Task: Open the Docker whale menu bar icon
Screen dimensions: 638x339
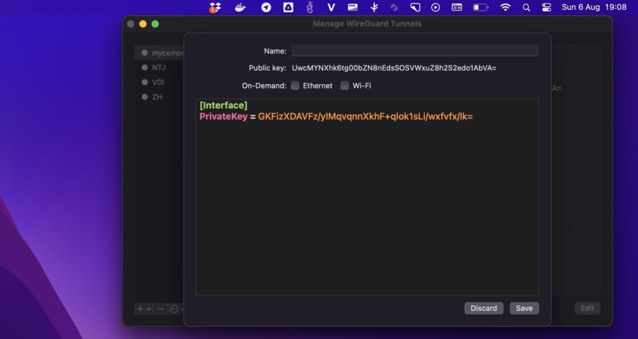Action: [x=240, y=7]
